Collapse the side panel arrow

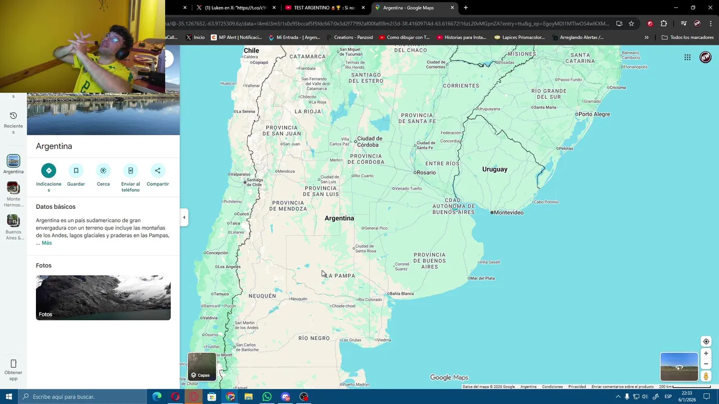[x=184, y=217]
